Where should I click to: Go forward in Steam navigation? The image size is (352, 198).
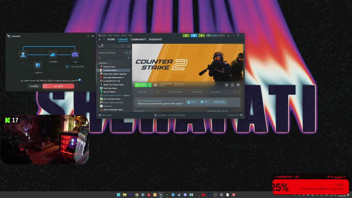click(104, 40)
